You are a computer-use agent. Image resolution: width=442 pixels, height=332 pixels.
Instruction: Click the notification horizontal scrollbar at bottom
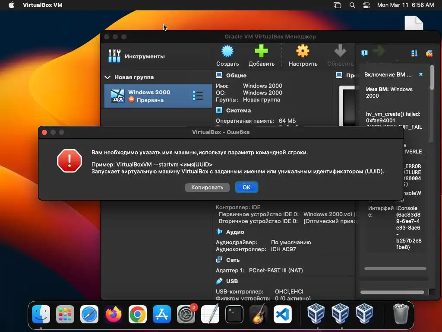coord(392,292)
